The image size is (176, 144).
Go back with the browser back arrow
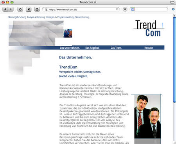tap(5, 9)
